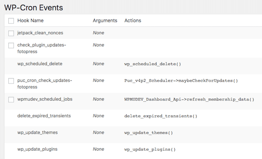Click None argument in wp_update_themes row
262x159 pixels.
(x=98, y=132)
